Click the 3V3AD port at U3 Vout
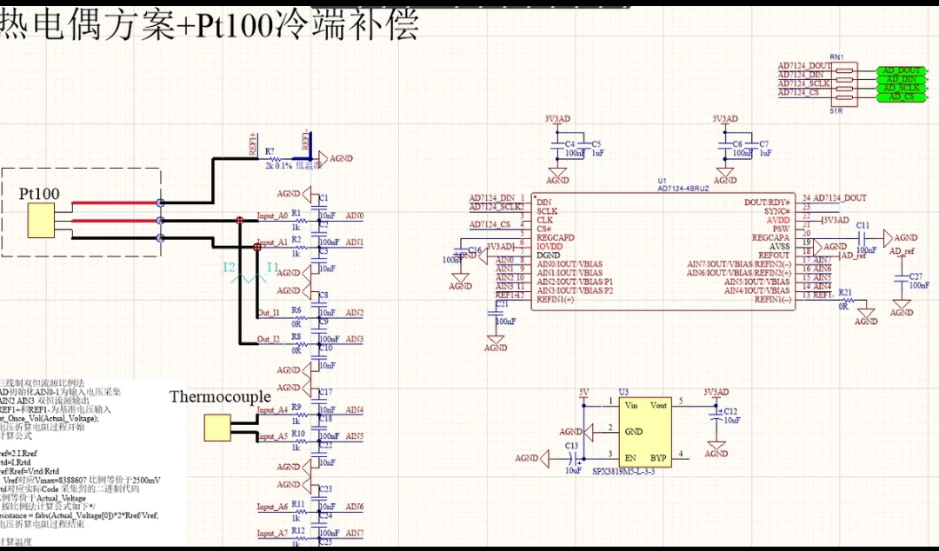This screenshot has height=551, width=939. tap(716, 394)
